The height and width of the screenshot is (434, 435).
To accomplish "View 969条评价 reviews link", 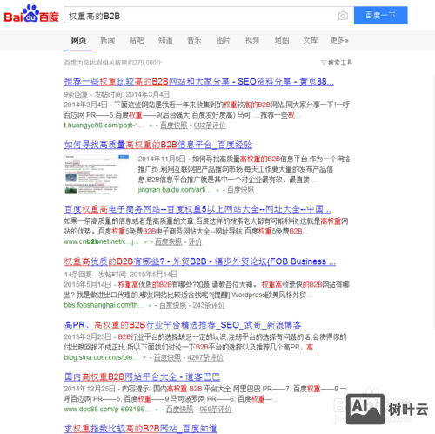I will [216, 410].
